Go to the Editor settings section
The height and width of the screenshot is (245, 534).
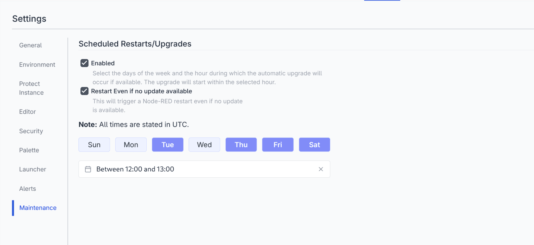(27, 112)
